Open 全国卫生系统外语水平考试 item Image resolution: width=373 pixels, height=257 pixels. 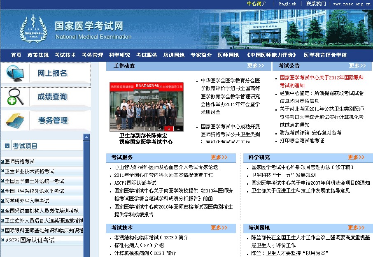click(35, 191)
